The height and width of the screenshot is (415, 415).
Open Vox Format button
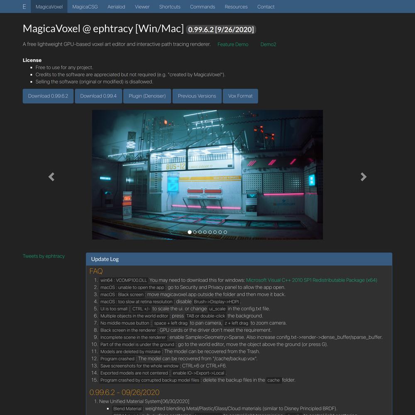[240, 96]
